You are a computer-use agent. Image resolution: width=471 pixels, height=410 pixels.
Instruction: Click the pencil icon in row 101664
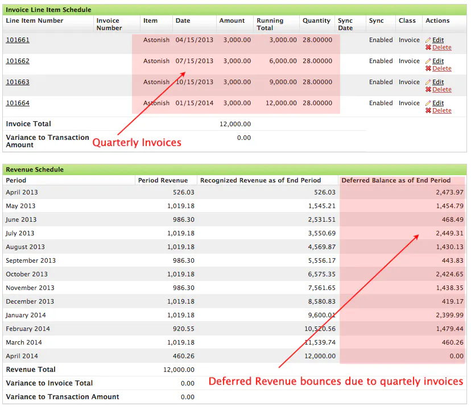pyautogui.click(x=428, y=103)
